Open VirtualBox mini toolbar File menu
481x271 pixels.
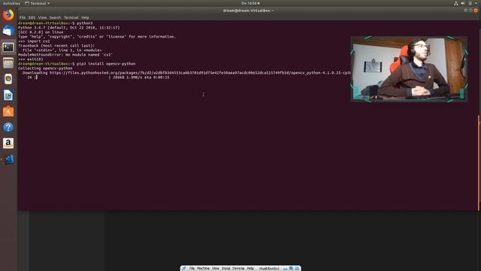(x=192, y=268)
